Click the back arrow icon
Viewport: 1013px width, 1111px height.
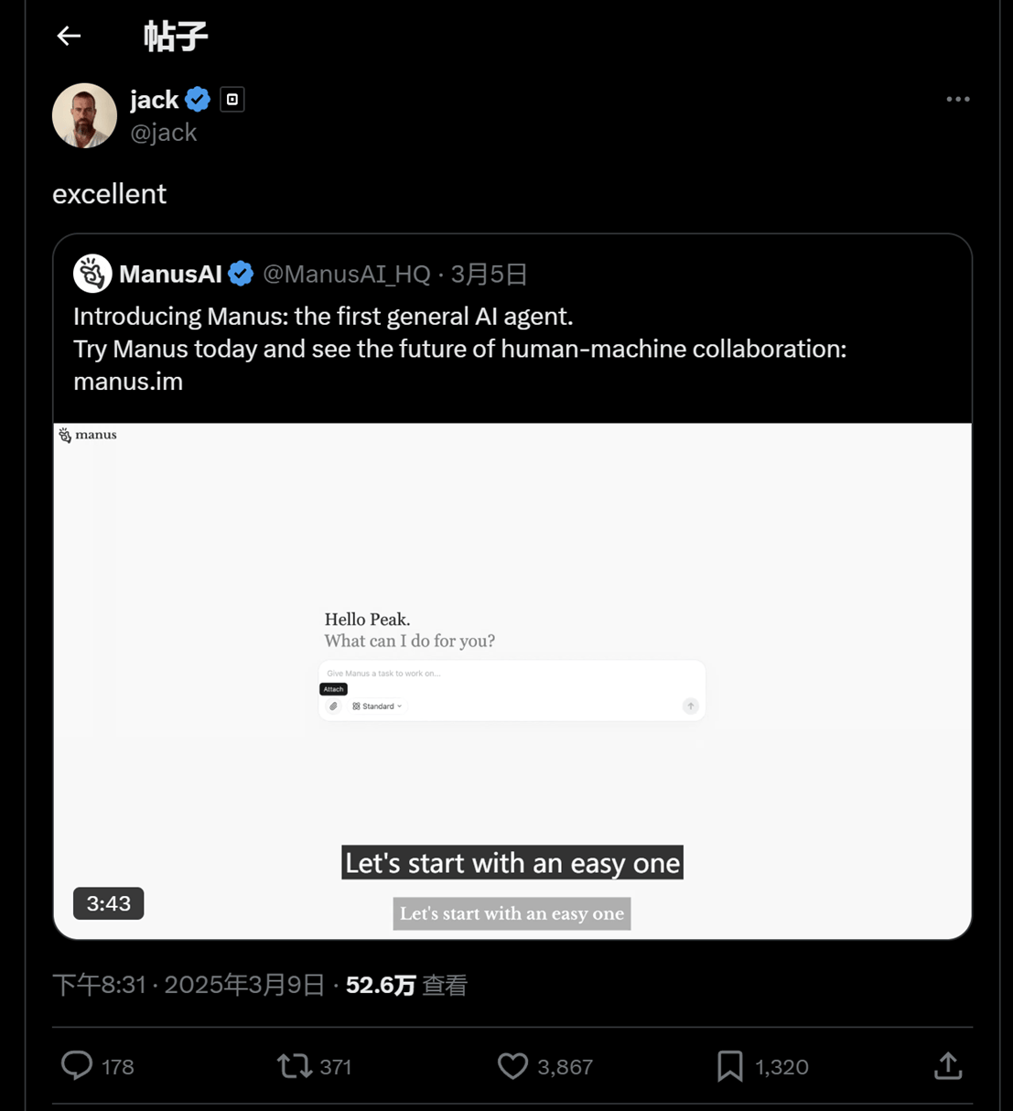coord(69,36)
